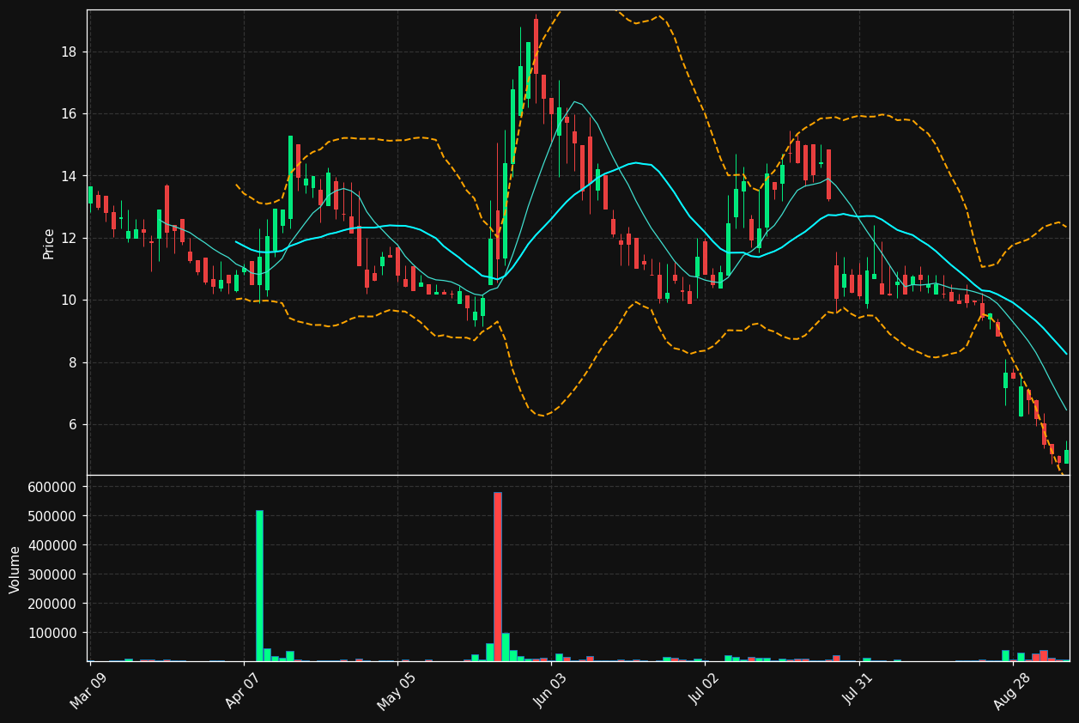Click the Volume axis label
This screenshot has height=723, width=1079.
click(15, 569)
